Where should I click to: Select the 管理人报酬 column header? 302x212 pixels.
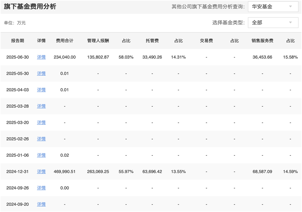98,41
